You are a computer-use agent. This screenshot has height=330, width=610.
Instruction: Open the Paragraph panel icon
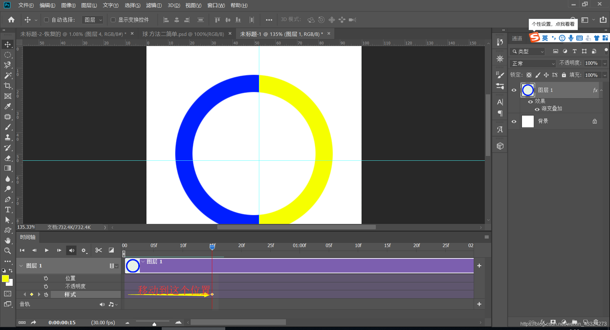point(500,113)
